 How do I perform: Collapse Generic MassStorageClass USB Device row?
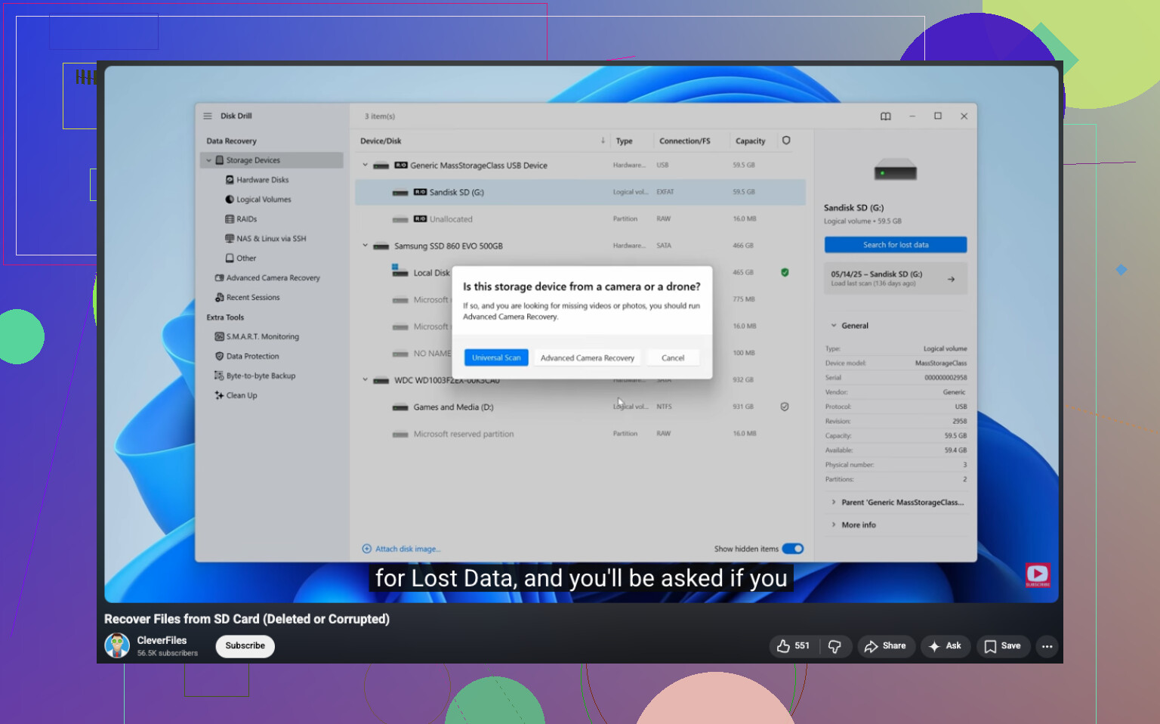click(x=365, y=165)
